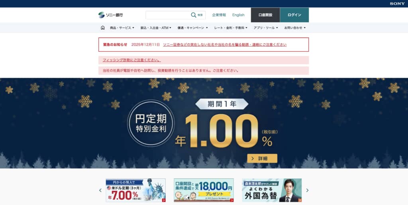Viewport: 408px width, 205px height.
Task: Open the 優遇・キャンペーン dropdown
Action: (x=192, y=28)
